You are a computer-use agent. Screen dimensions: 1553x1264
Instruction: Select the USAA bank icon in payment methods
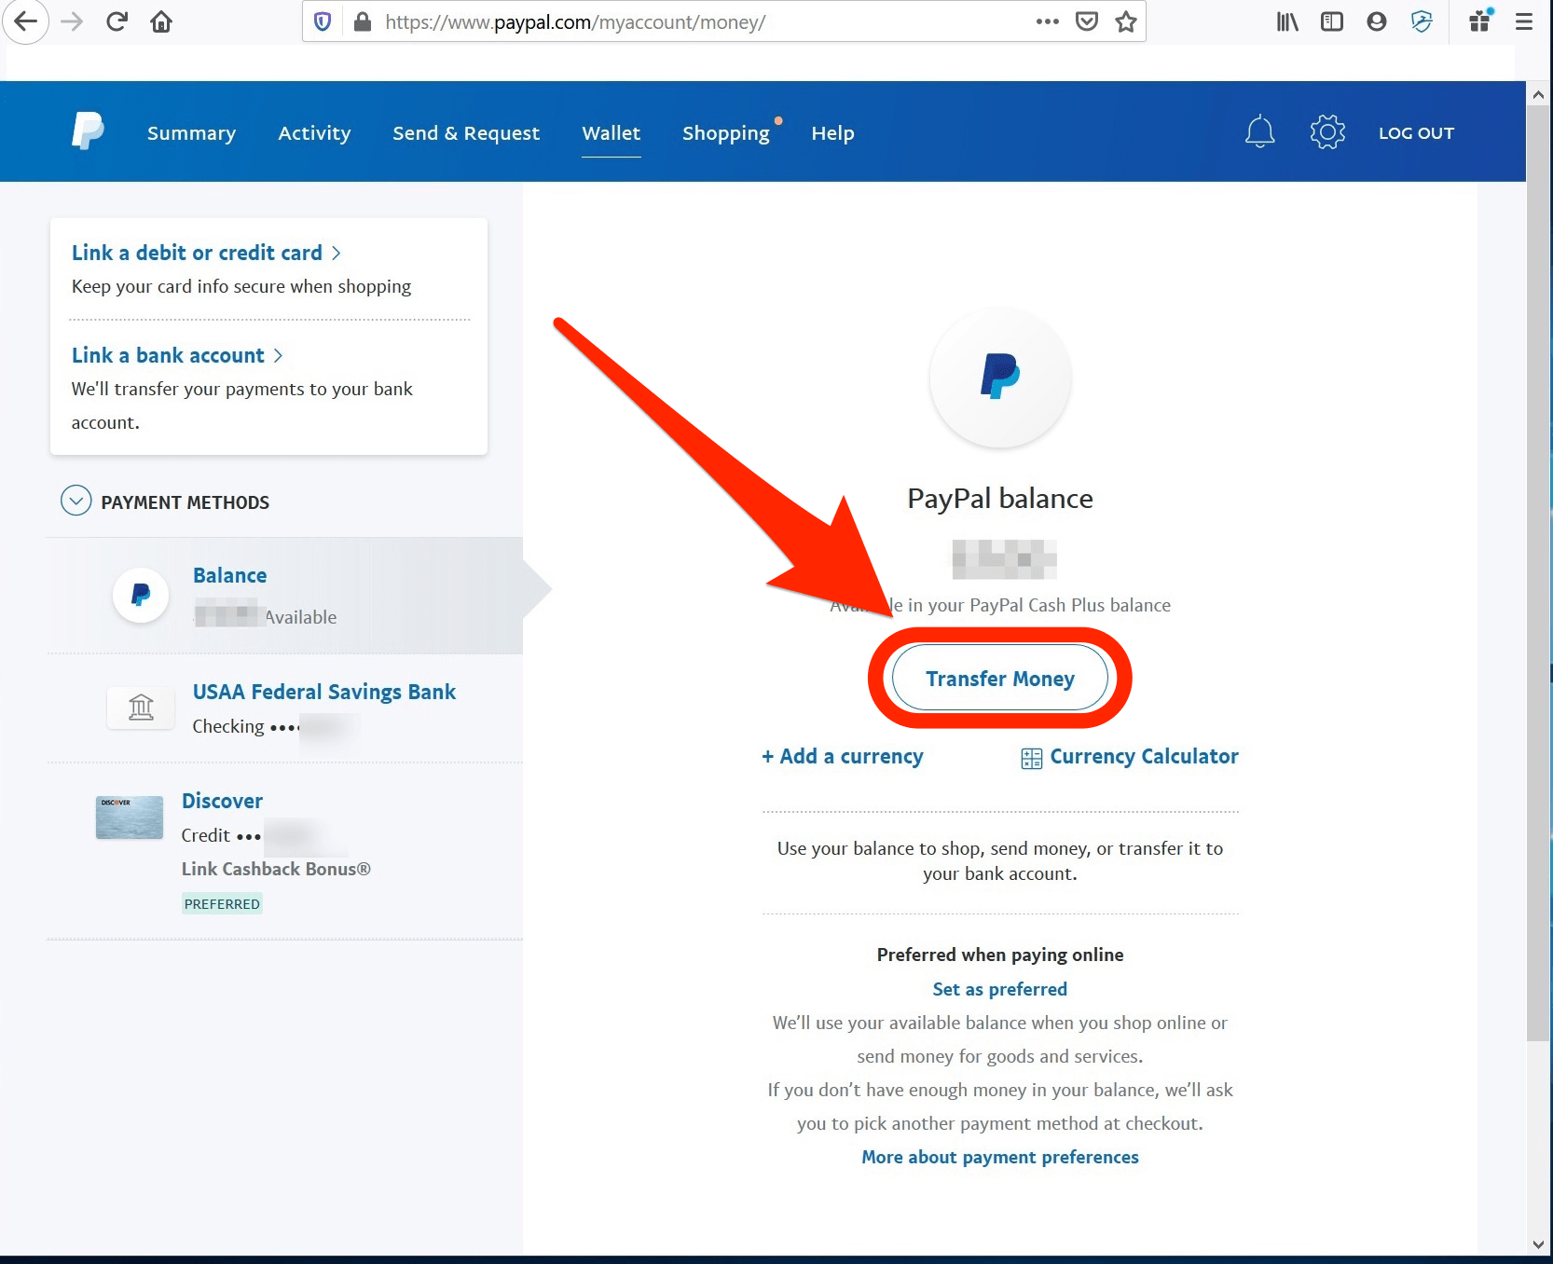click(x=141, y=708)
